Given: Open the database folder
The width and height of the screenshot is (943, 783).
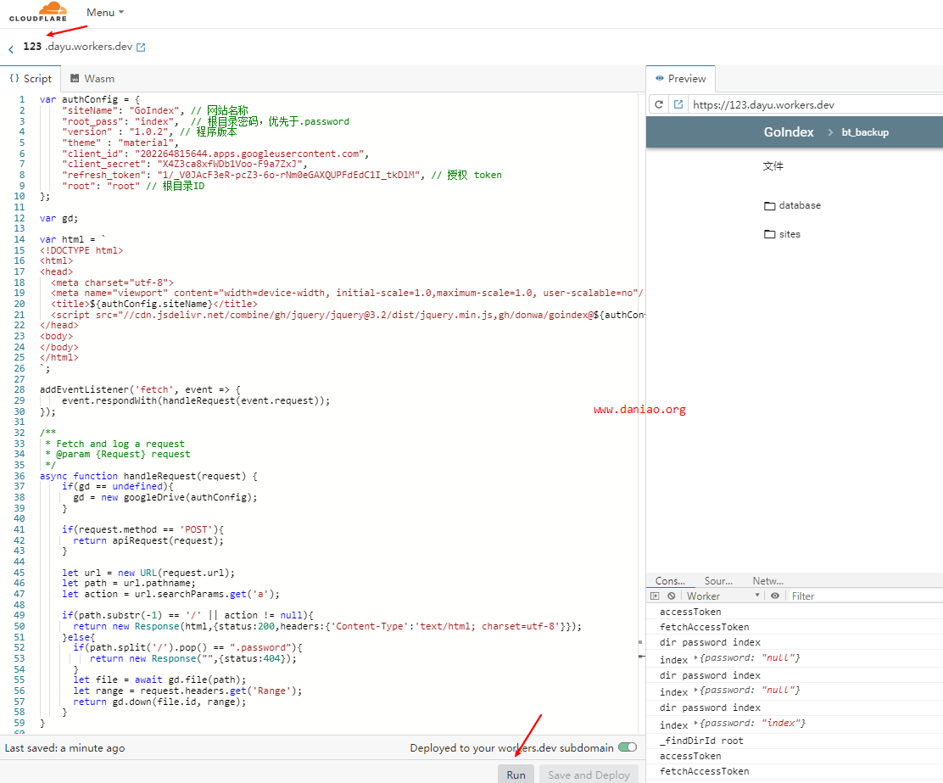Looking at the screenshot, I should (x=792, y=206).
